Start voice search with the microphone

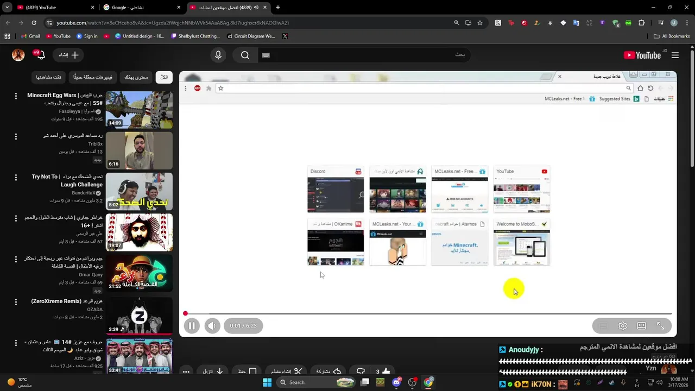tap(218, 55)
